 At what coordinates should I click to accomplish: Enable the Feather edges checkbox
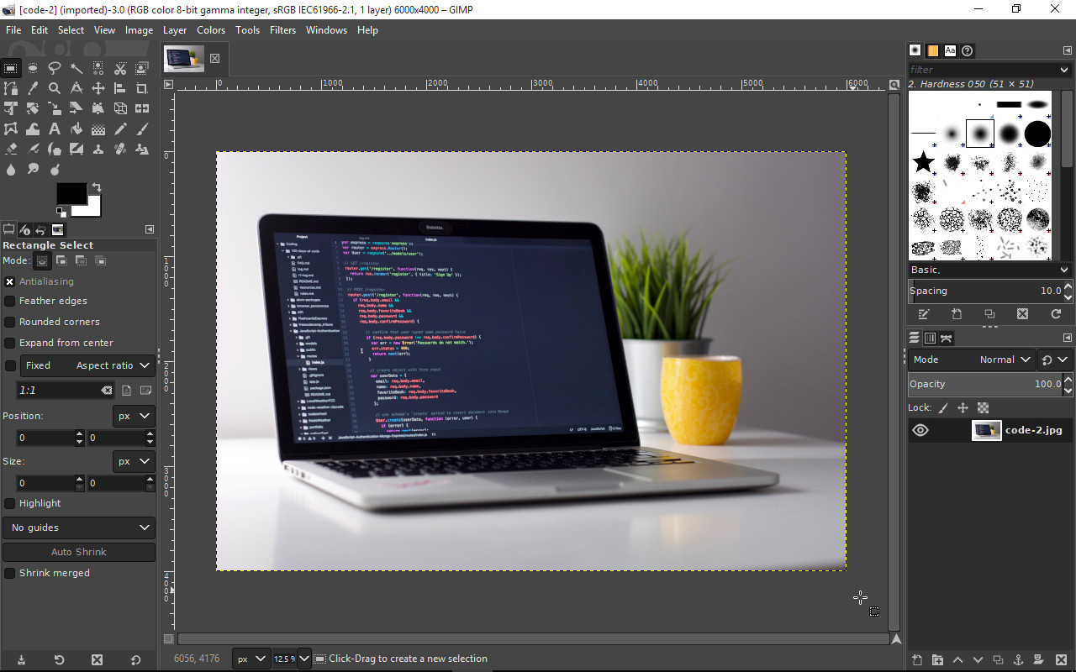pos(10,301)
